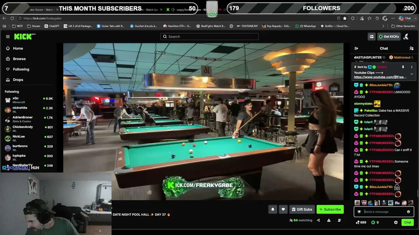Image resolution: width=419 pixels, height=235 pixels.
Task: Click top gifter Mattronaut in chat leaderboard
Action: tap(401, 57)
